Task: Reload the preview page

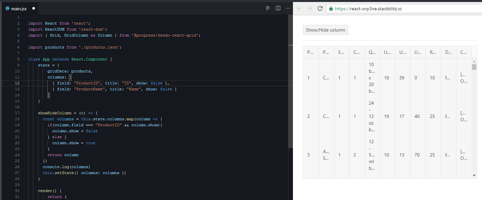Action: coord(320,9)
